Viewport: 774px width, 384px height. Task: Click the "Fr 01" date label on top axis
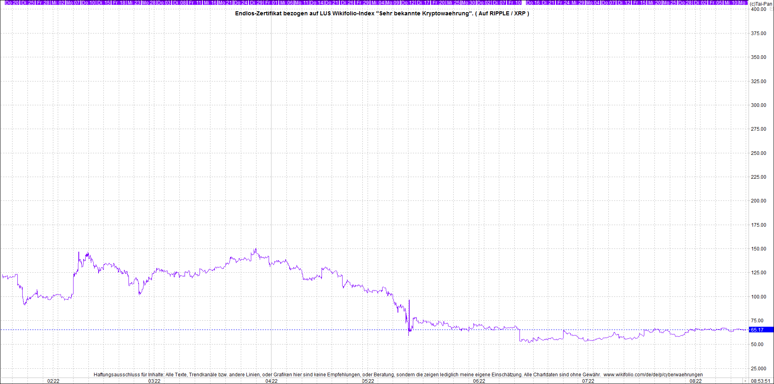pos(271,2)
